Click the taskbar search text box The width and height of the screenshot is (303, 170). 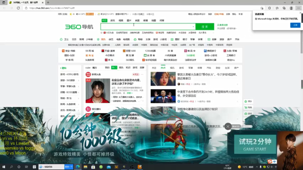(52, 167)
